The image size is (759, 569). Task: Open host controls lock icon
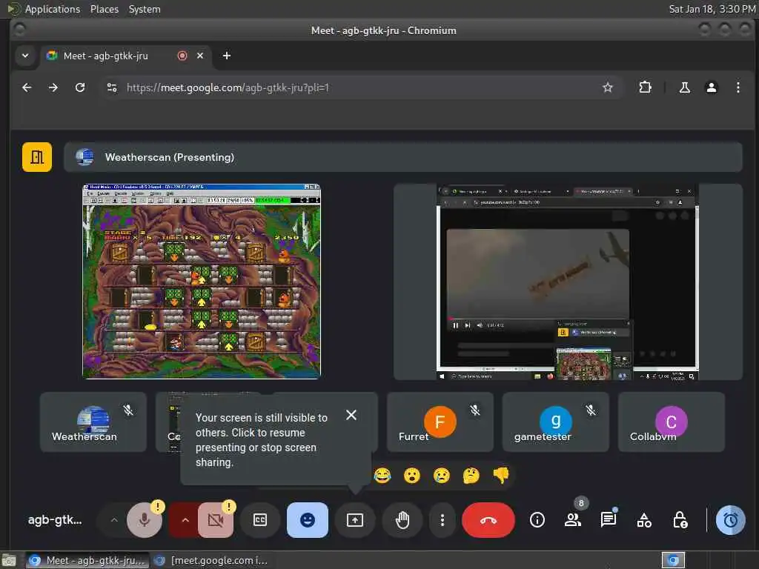click(680, 520)
